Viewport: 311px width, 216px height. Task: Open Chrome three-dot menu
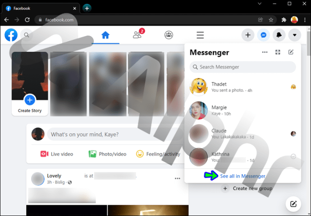point(305,20)
